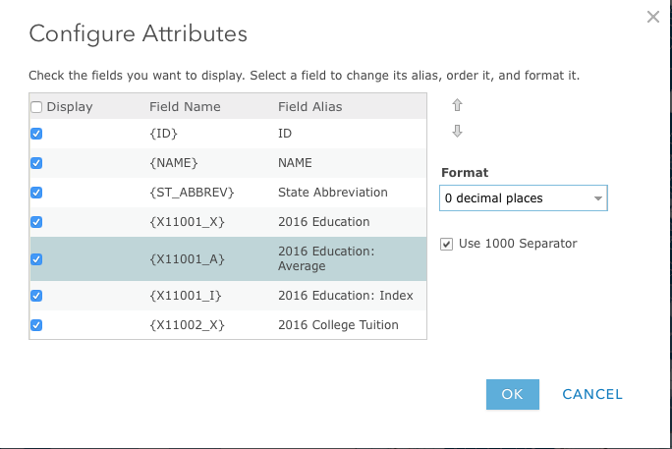672x449 pixels.
Task: Uncheck the ID field display checkbox
Action: 36,134
